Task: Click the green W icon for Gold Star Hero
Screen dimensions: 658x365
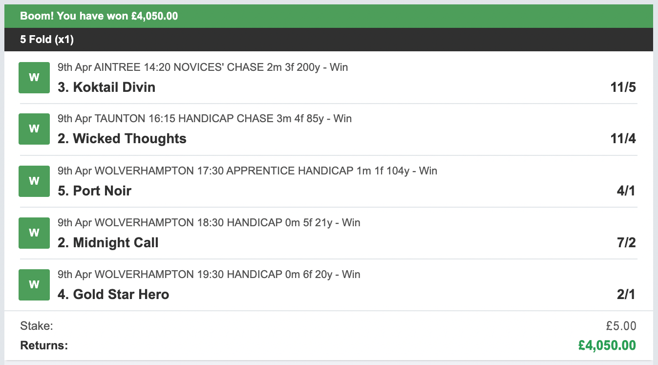Action: pos(34,284)
